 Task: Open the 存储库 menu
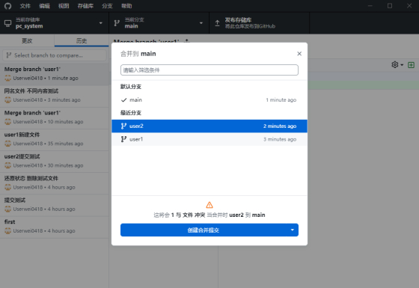(85, 6)
